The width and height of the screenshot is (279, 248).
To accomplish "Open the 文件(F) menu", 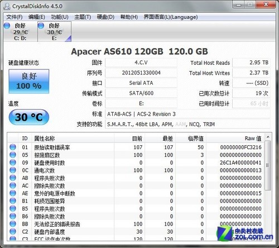I will coord(15,17).
